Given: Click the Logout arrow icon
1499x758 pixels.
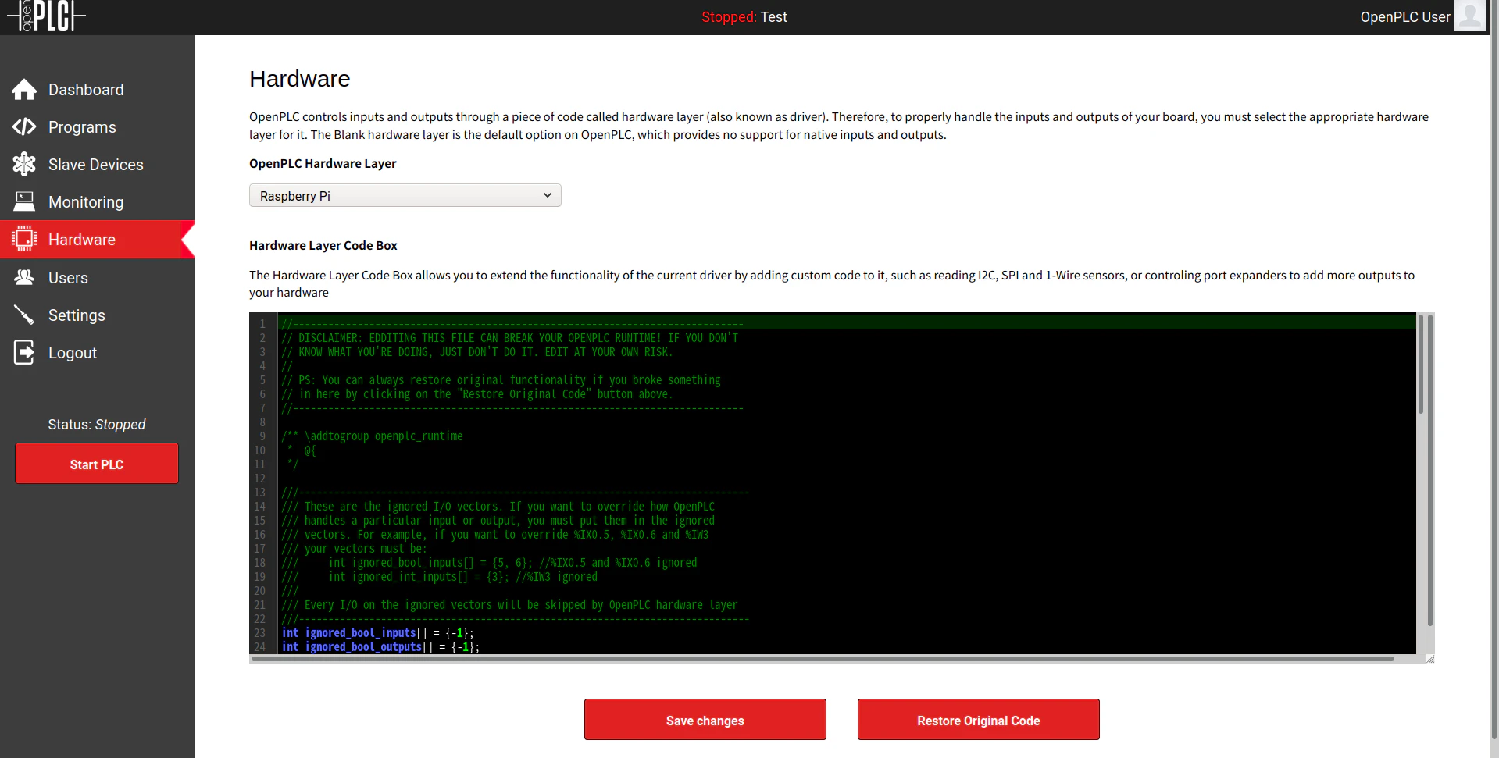Looking at the screenshot, I should pos(24,352).
